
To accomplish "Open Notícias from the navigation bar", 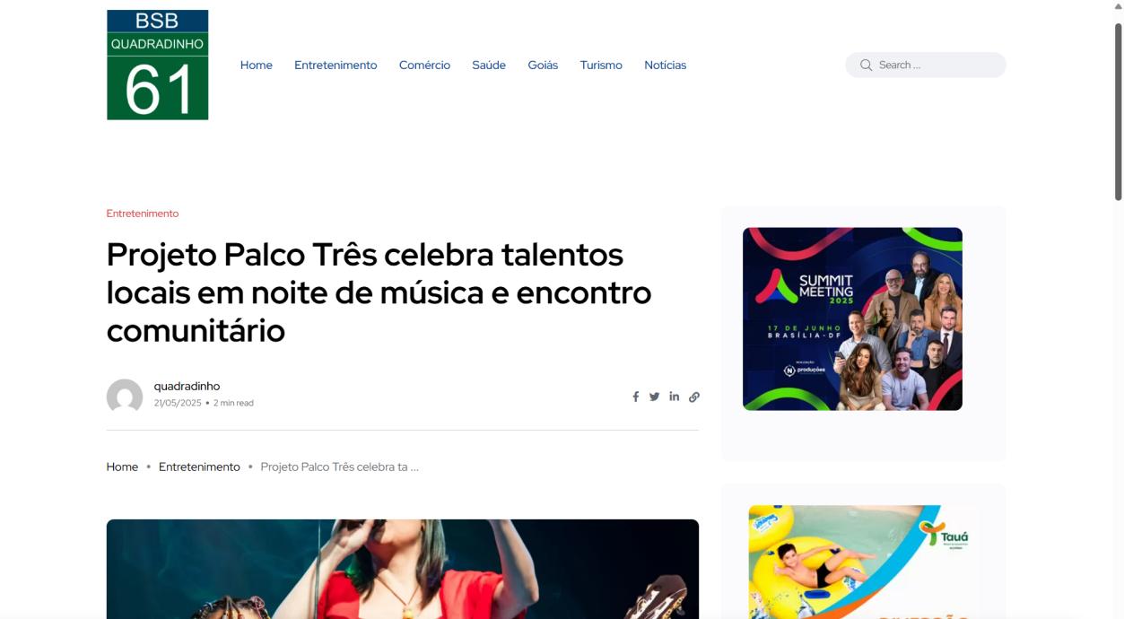I will 666,65.
